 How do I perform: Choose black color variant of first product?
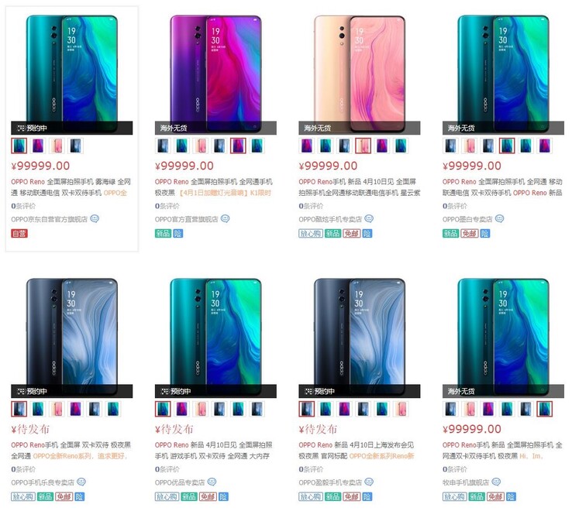click(x=76, y=146)
